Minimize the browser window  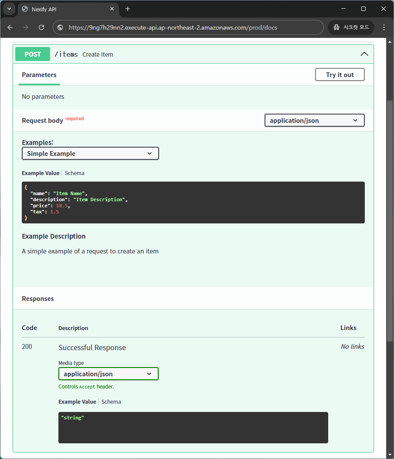pyautogui.click(x=343, y=9)
